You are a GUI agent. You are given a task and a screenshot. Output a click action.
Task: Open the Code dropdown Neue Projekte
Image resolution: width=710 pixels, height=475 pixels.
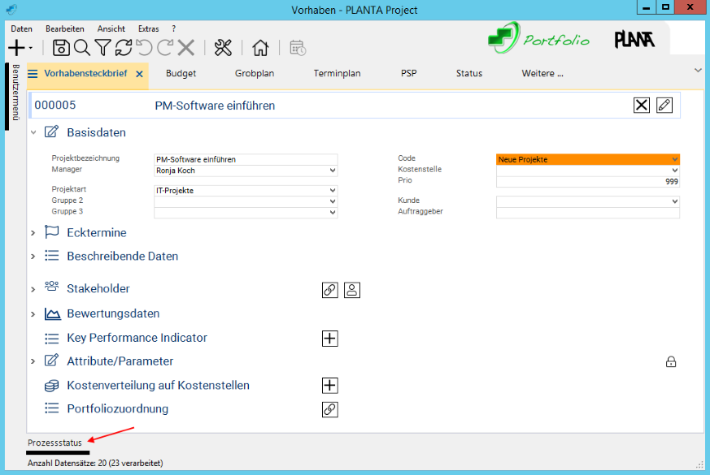click(x=675, y=159)
